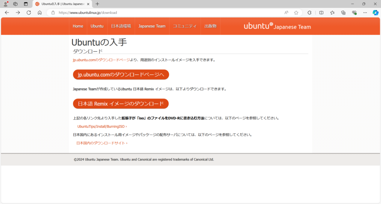Click the ©2024 Ubuntu Japanese Team footer text

[x=144, y=160]
